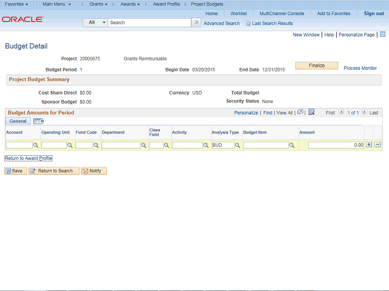
Task: Open Award Profile breadcrumb
Action: [x=167, y=4]
